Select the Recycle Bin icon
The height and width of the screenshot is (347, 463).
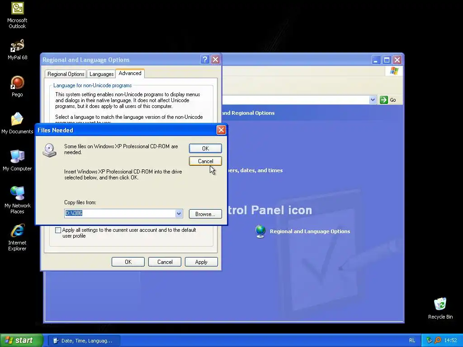440,308
